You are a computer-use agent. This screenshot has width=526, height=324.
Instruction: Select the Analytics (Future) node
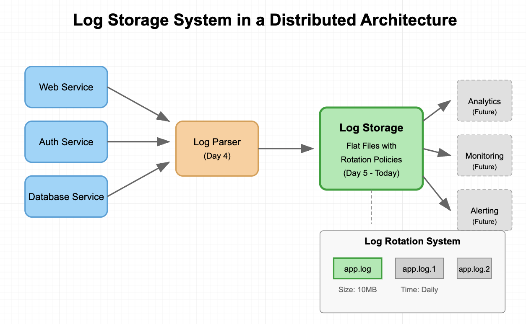[x=484, y=101]
